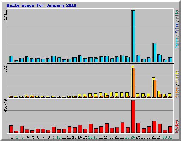Click the orange sites bar for day 24
The image size is (181, 141).
click(134, 82)
